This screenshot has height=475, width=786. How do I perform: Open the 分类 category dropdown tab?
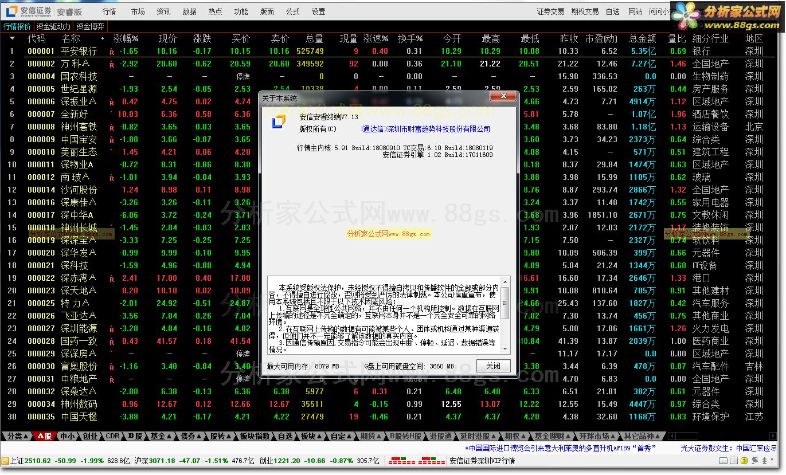point(17,436)
